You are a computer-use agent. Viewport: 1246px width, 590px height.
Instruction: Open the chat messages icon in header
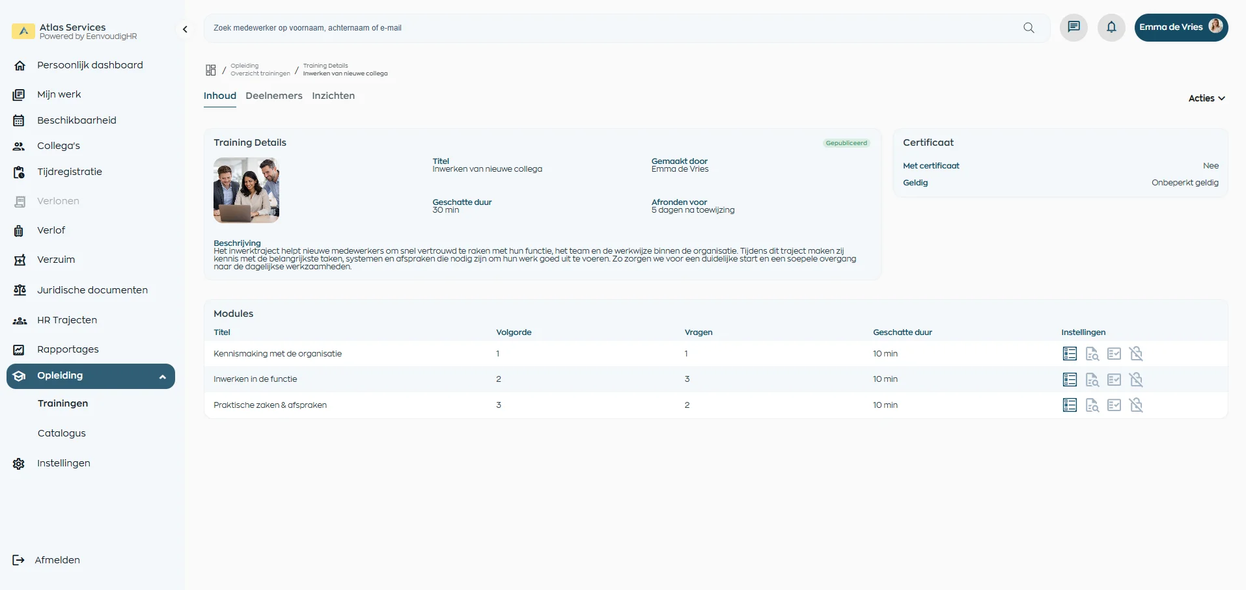1073,27
